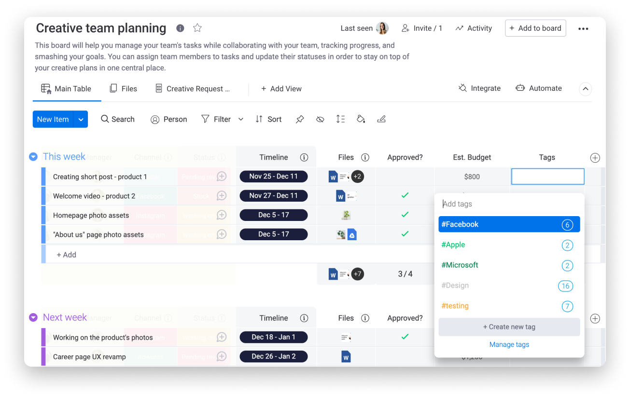Open three-dot board options menu
The width and height of the screenshot is (630, 398).
coord(583,28)
